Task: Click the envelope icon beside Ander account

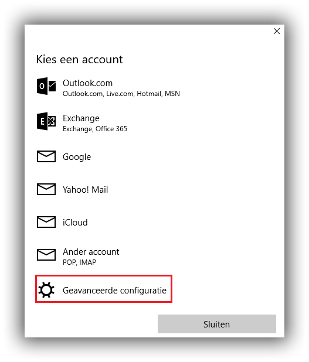Action: point(46,255)
